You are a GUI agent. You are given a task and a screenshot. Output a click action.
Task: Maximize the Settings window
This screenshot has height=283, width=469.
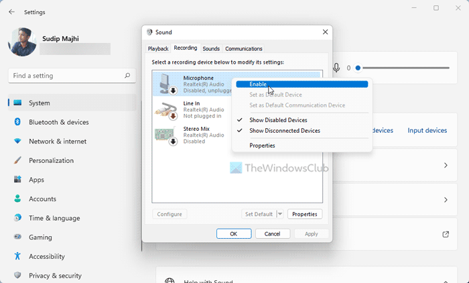[436, 8]
